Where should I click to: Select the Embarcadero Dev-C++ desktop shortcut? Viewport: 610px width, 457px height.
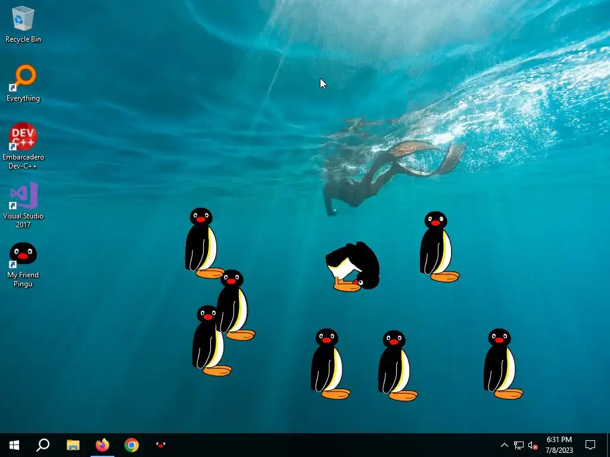click(x=23, y=146)
